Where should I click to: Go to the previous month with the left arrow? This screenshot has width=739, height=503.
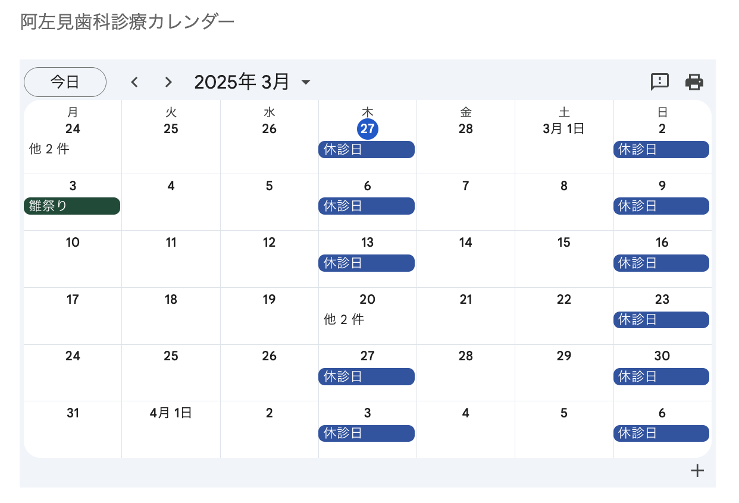[x=134, y=82]
